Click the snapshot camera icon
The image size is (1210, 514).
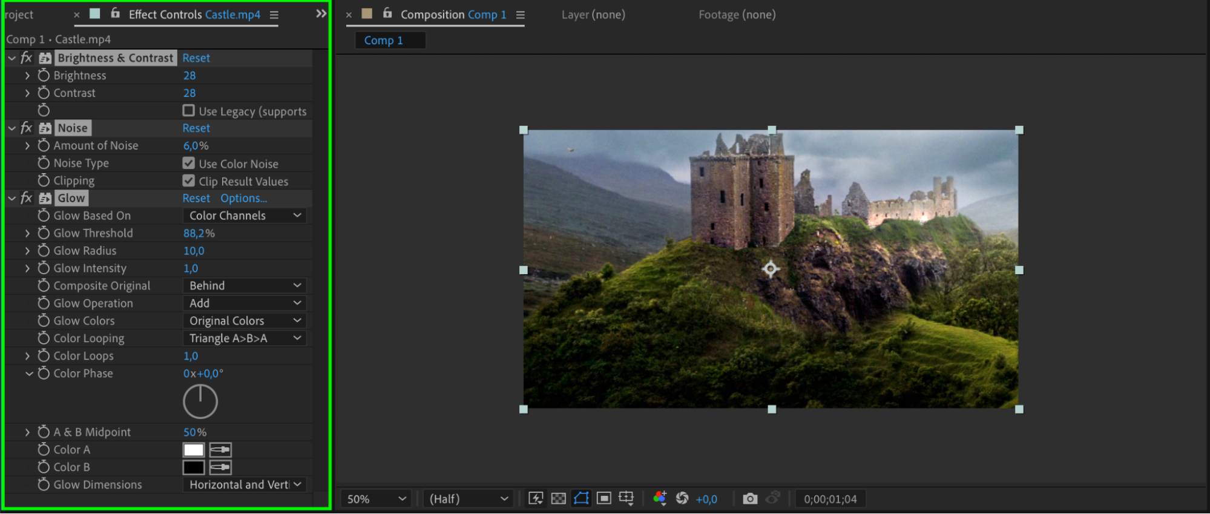tap(750, 499)
